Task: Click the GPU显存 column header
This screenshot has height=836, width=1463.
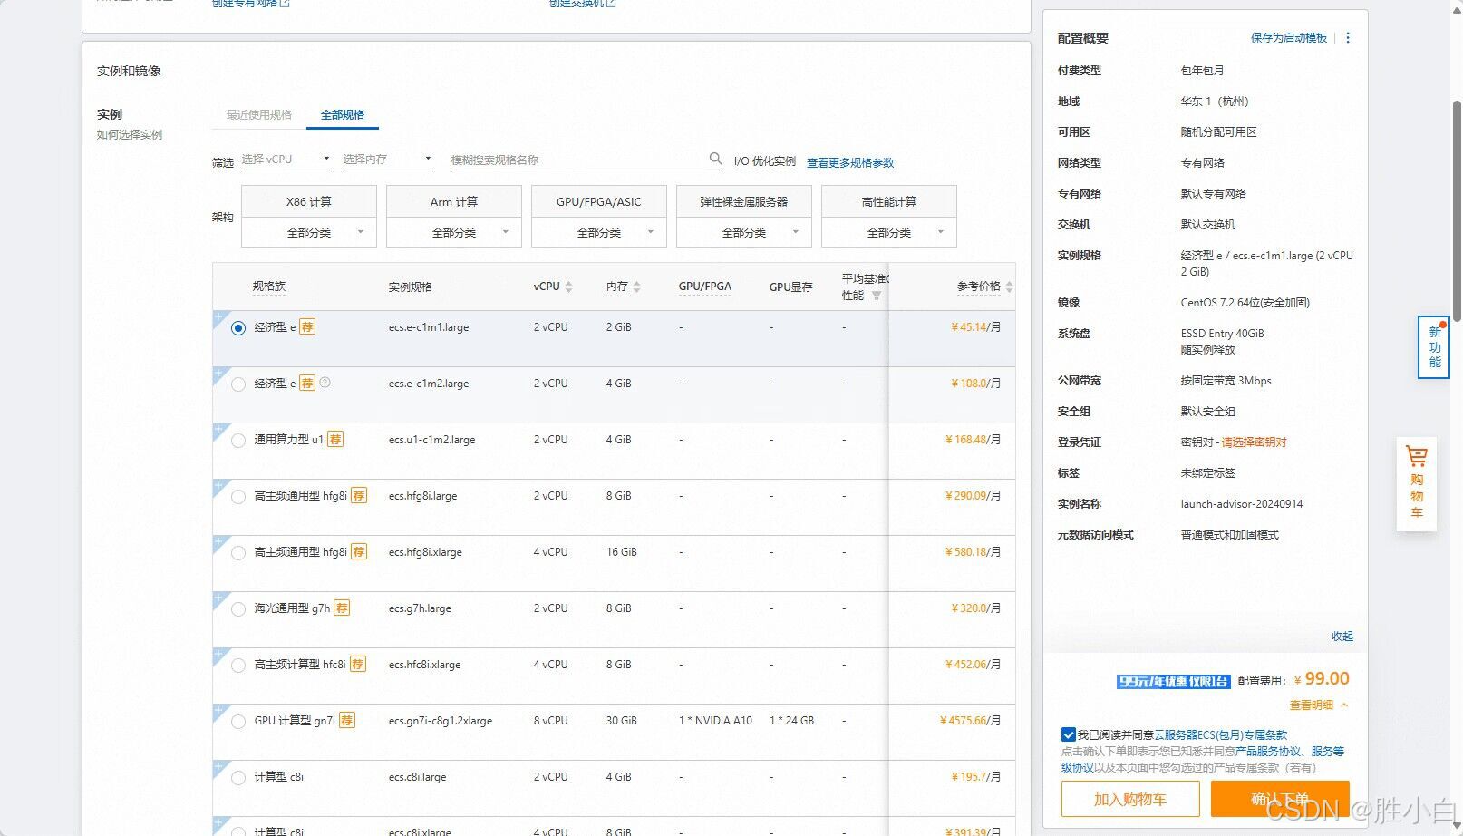Action: tap(790, 287)
